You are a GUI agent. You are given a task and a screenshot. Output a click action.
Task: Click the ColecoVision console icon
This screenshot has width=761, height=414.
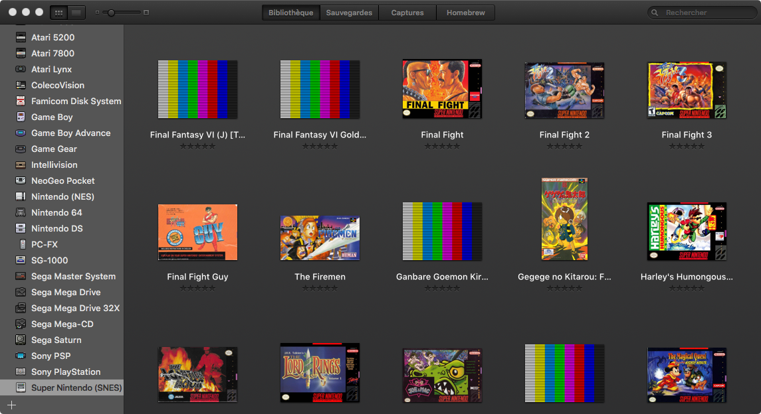coord(21,85)
